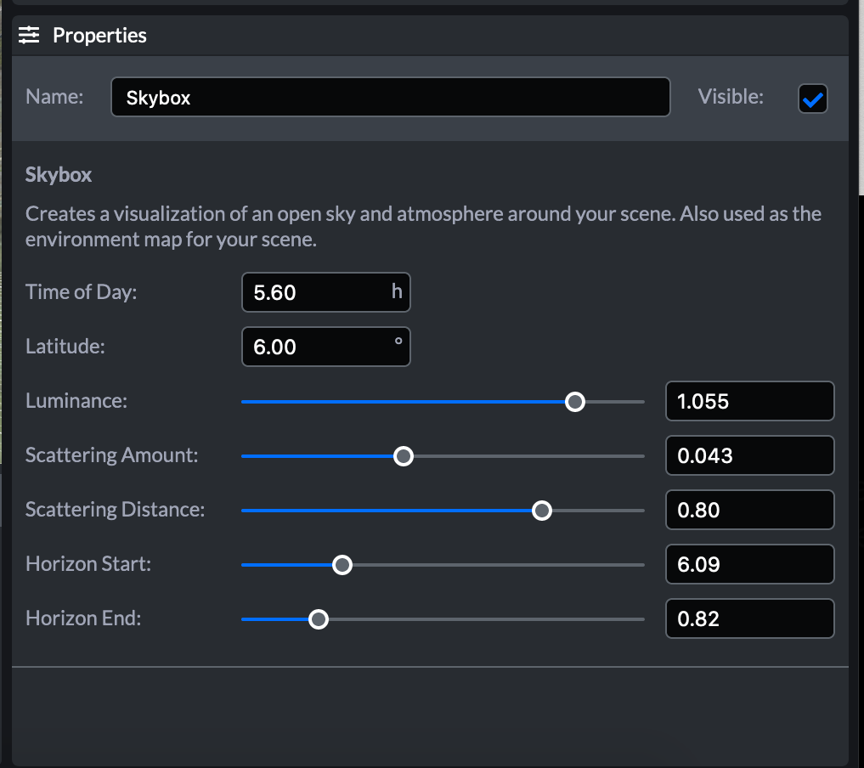Click the Scattering Amount slider handle
Viewport: 864px width, 768px height.
click(x=403, y=455)
